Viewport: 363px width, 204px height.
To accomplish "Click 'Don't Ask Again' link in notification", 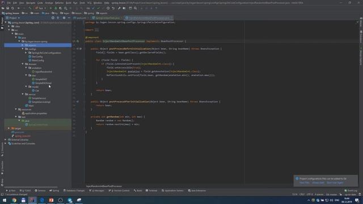I will [x=335, y=182].
